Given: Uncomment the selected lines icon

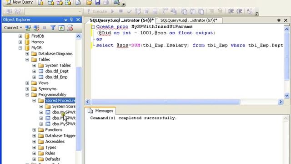Looking at the screenshot, I should click(x=220, y=11).
